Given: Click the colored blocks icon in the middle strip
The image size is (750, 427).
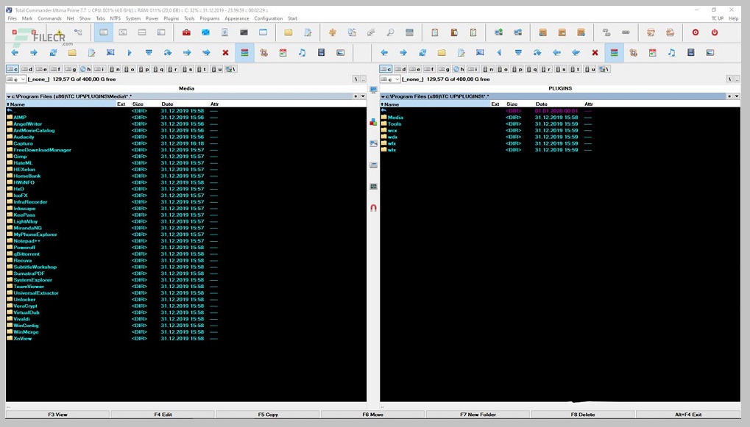Looking at the screenshot, I should [374, 122].
